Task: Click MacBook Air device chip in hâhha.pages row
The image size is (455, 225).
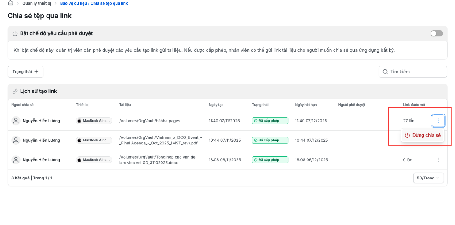Action: [94, 121]
